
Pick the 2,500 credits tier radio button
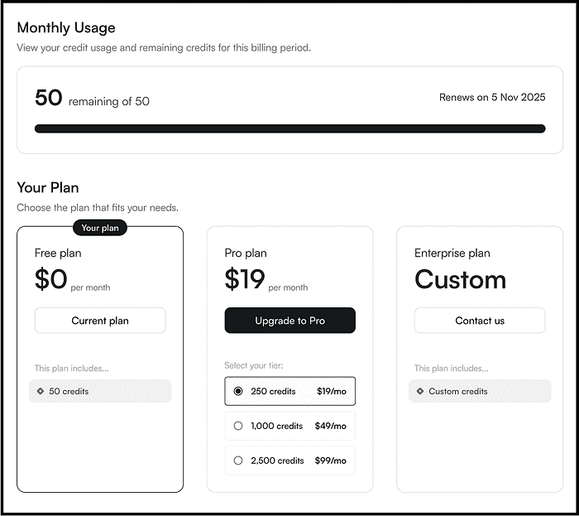click(x=238, y=461)
